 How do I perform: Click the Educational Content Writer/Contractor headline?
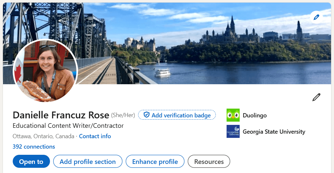(68, 126)
